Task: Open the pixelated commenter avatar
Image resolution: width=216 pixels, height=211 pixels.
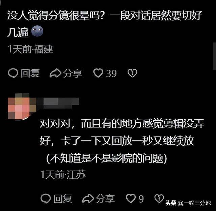Action: coord(22,107)
